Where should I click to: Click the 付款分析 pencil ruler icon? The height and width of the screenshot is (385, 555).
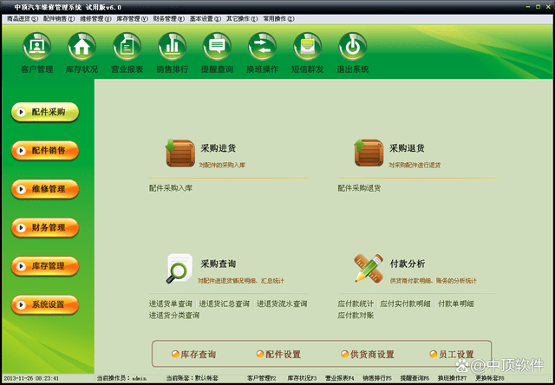coord(369,268)
